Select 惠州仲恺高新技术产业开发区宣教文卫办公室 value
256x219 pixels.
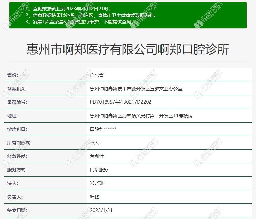point(136,89)
